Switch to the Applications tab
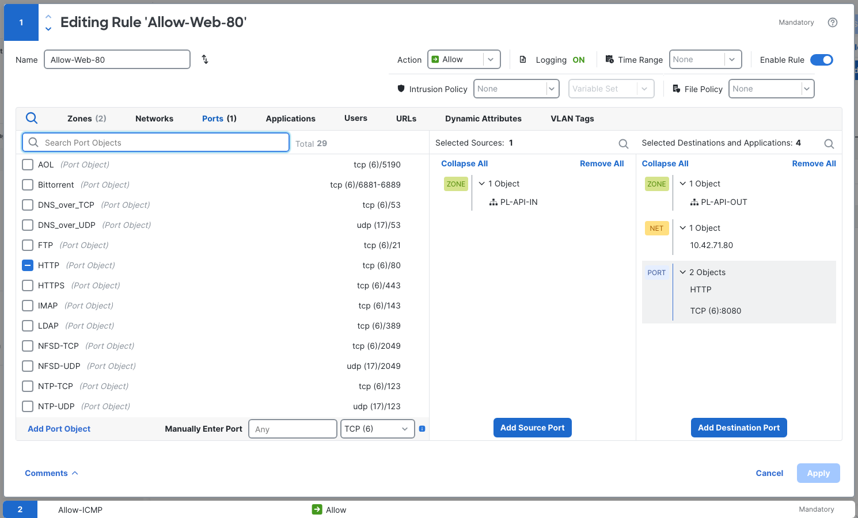Screen dimensions: 858x518 290,119
